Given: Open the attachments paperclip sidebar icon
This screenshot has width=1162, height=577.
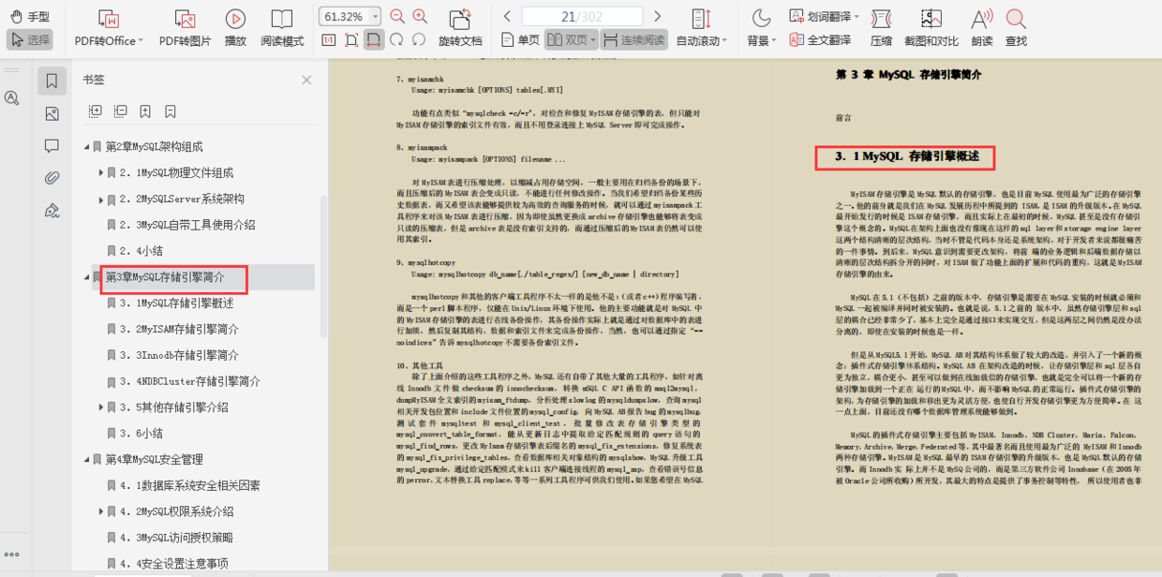Looking at the screenshot, I should coord(52,177).
